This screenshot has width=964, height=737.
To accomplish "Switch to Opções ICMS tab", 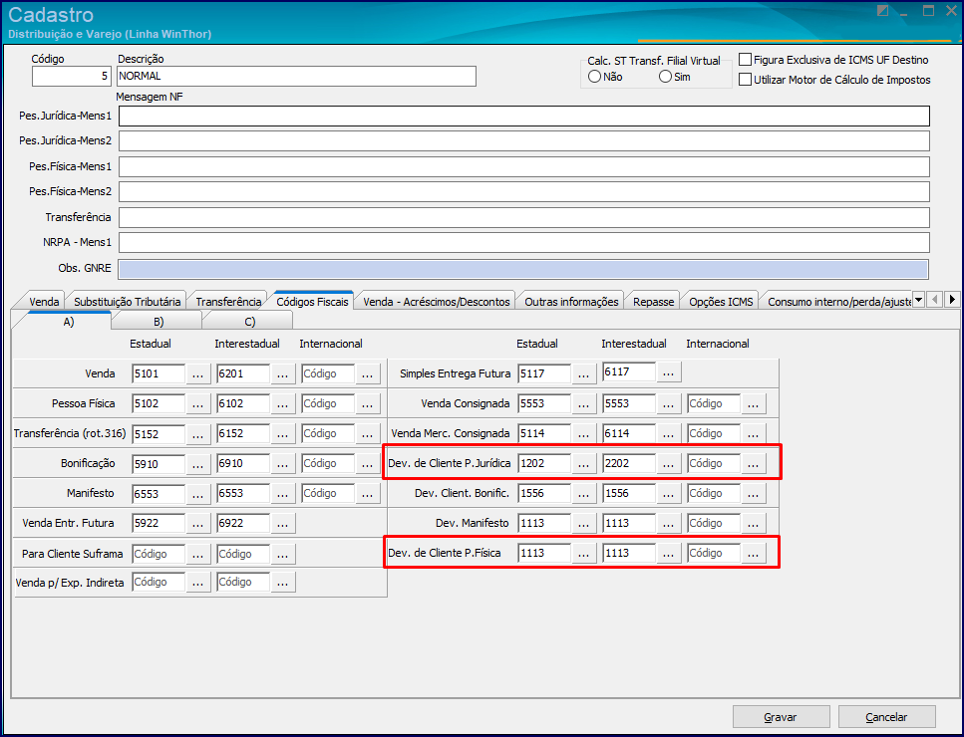I will [721, 302].
